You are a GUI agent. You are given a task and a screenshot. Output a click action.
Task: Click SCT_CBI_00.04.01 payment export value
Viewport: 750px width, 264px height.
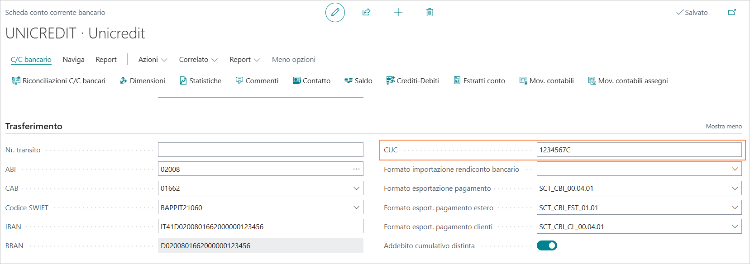566,188
